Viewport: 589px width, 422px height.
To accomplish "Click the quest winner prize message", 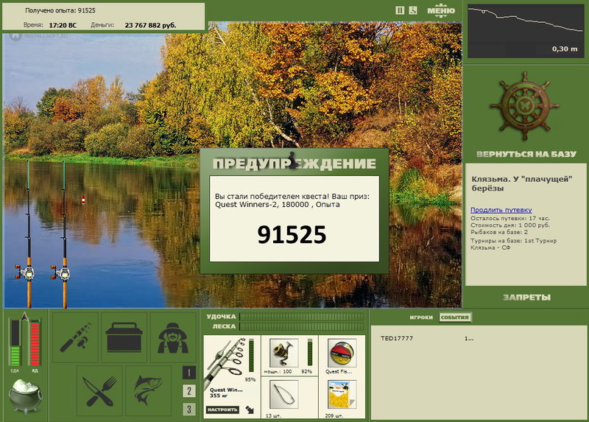I will click(292, 200).
